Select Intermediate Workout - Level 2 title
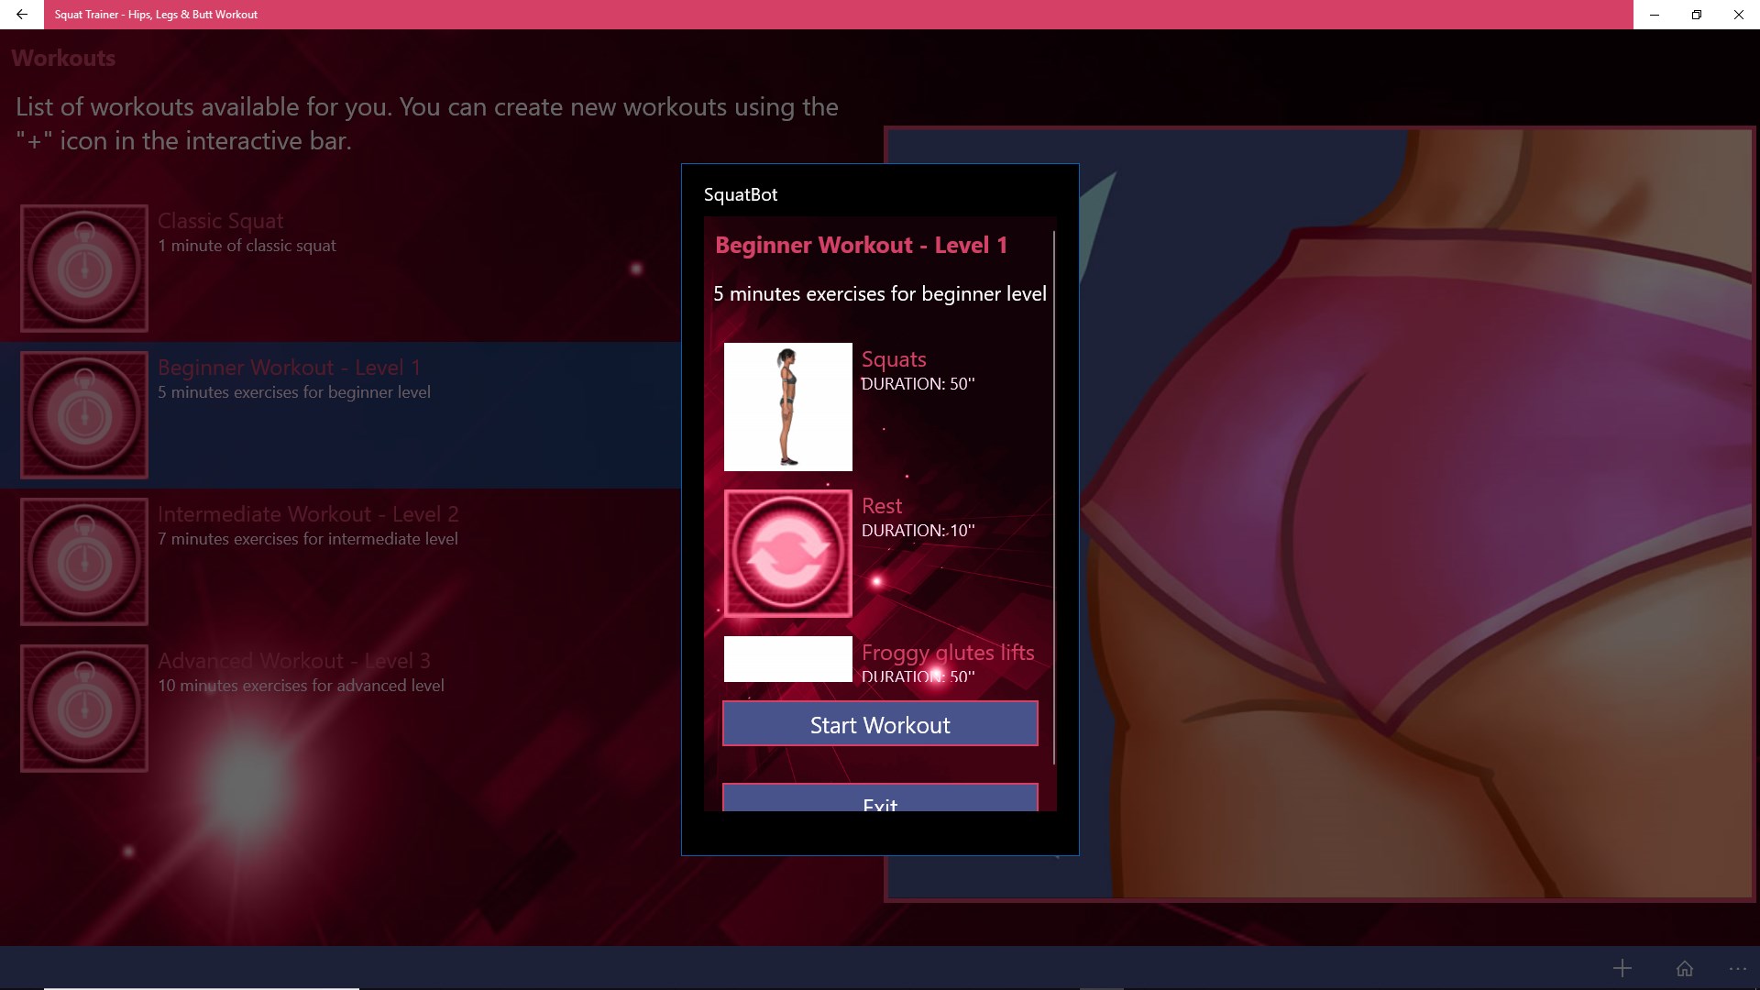This screenshot has height=990, width=1760. (x=307, y=514)
